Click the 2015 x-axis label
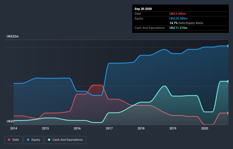This screenshot has width=233, height=149. tap(45, 128)
